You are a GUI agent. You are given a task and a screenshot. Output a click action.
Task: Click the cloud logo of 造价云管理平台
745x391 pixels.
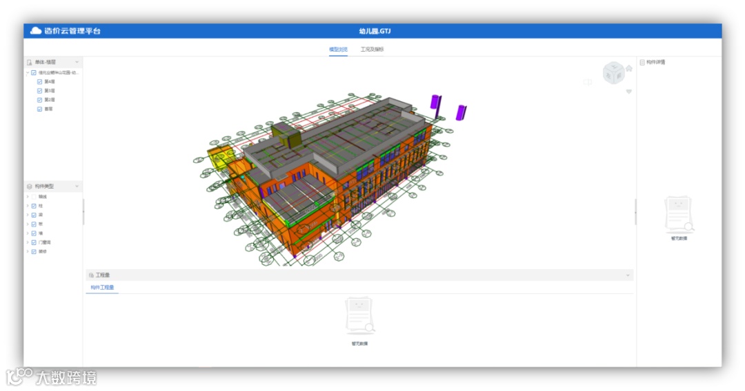coord(36,31)
